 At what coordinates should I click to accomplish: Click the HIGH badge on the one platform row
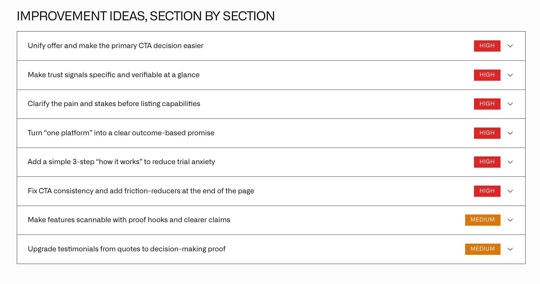coord(487,133)
